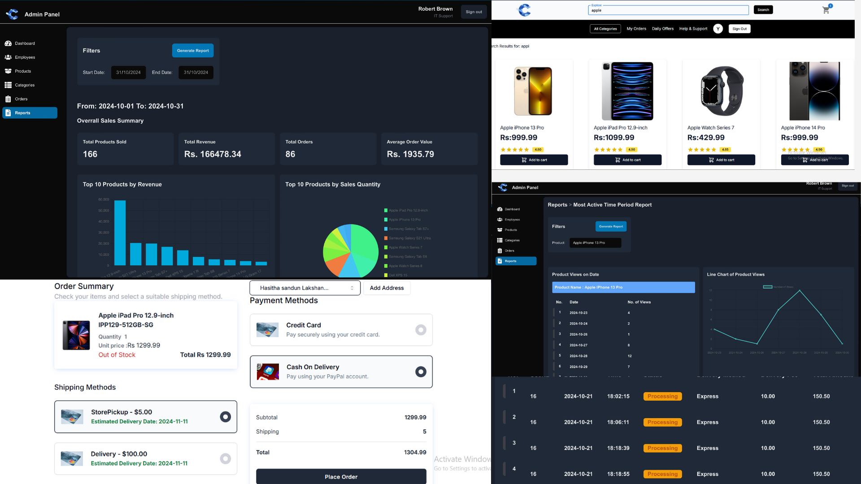
Task: Click the Apple Watch Series 7 product thumbnail
Action: click(x=721, y=91)
